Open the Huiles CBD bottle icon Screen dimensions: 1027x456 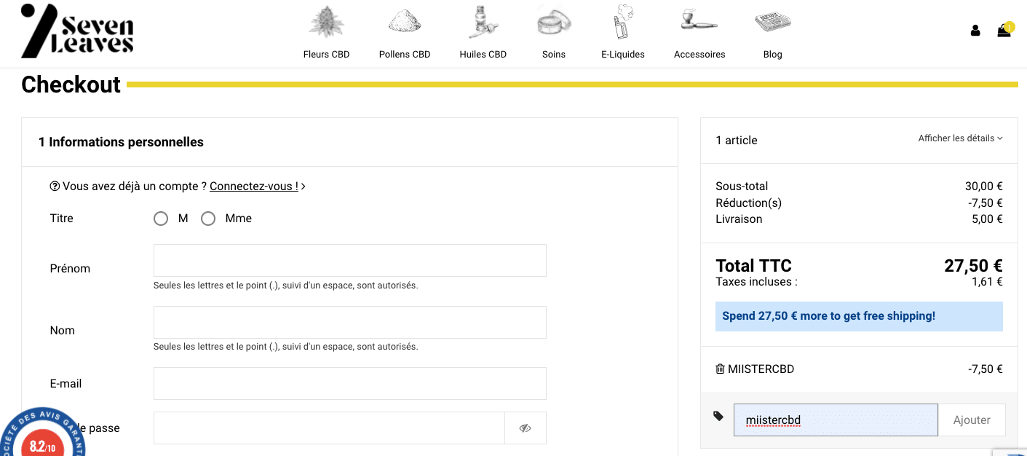(x=483, y=23)
